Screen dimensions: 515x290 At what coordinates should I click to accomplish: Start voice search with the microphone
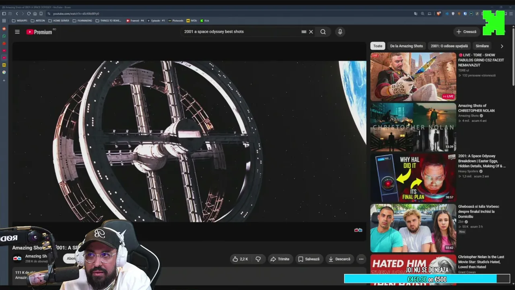[x=340, y=32]
